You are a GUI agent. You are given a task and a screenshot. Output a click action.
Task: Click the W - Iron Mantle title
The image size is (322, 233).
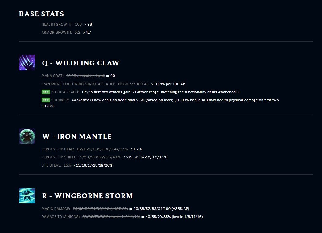click(77, 136)
